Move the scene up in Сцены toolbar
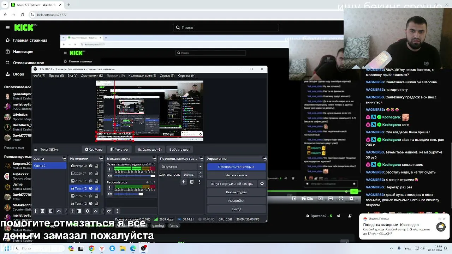Image resolution: width=452 pixels, height=254 pixels. coord(59,211)
